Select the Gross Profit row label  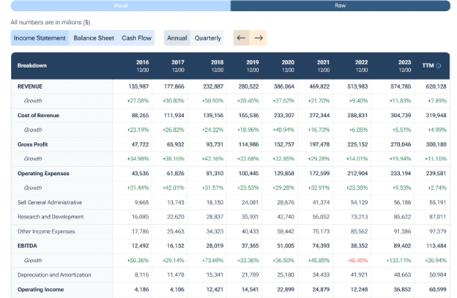point(34,144)
